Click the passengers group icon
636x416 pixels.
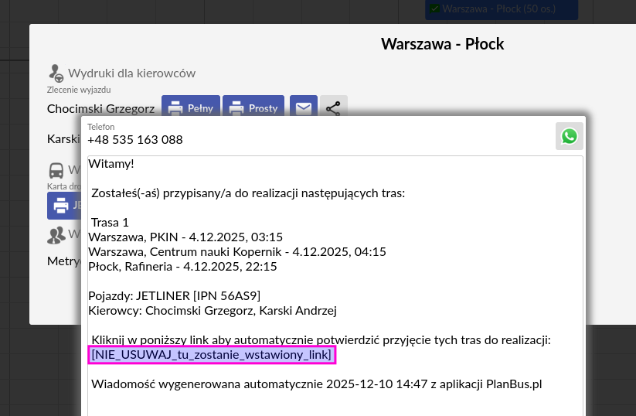(56, 234)
